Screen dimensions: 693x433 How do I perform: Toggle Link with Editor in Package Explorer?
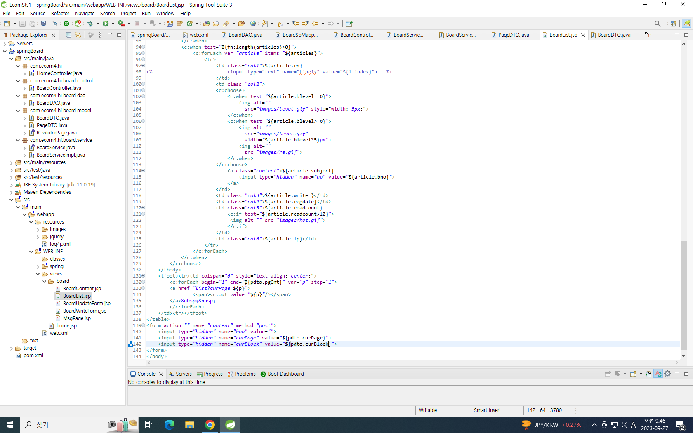point(78,35)
